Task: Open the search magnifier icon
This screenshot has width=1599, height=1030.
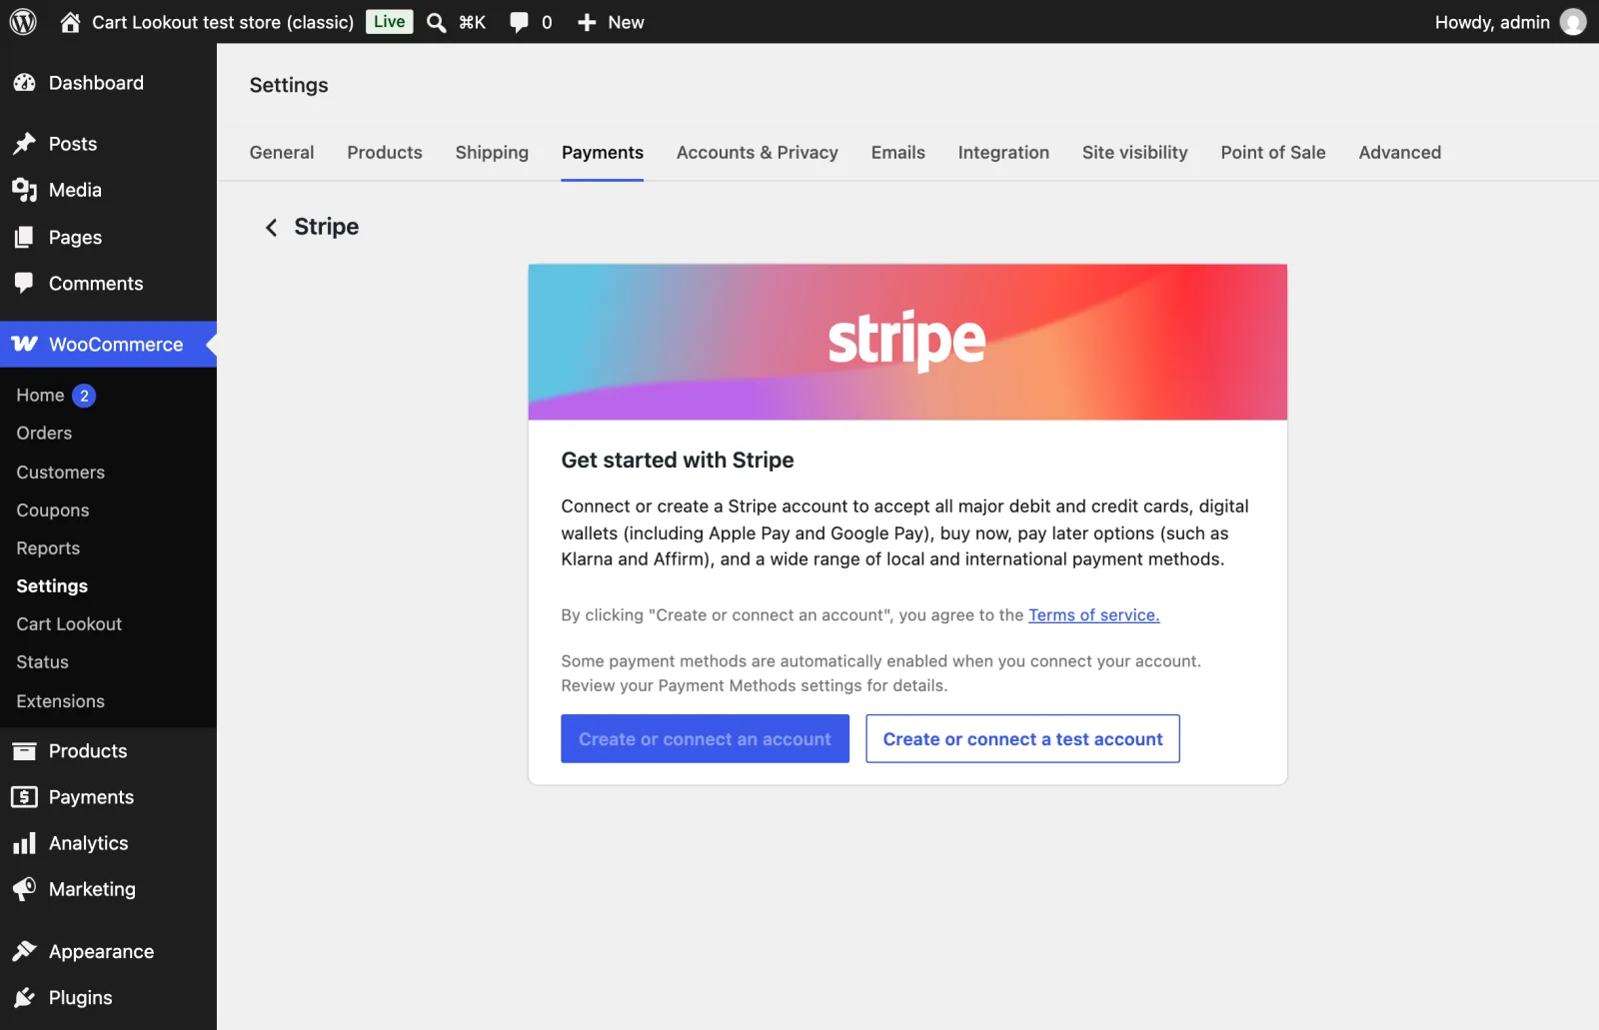Action: [x=436, y=22]
